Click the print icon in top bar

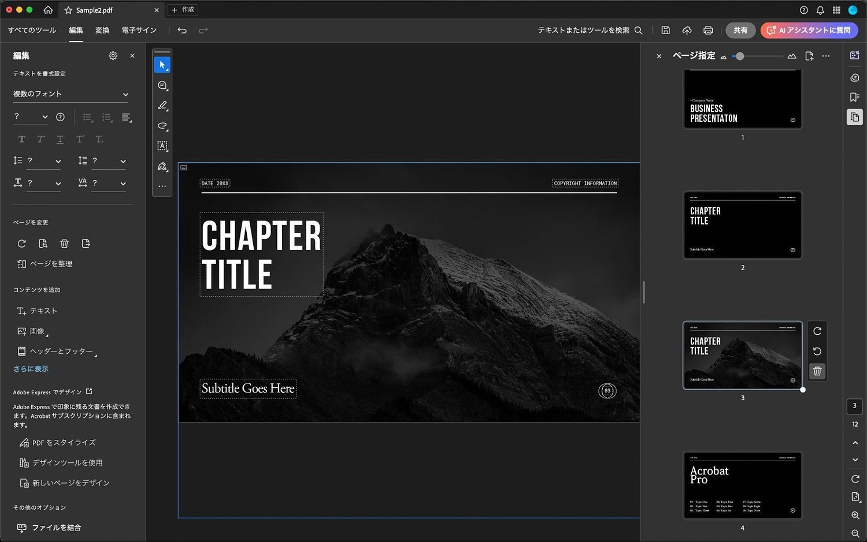(x=708, y=30)
